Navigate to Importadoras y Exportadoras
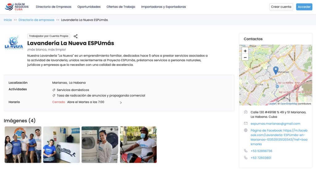The width and height of the screenshot is (316, 169). [x=164, y=7]
